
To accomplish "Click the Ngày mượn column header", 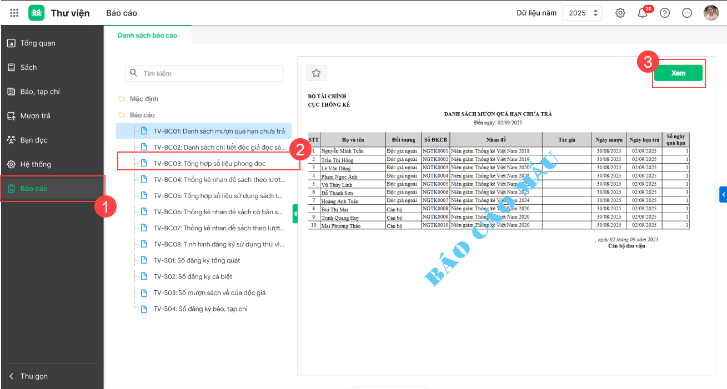I will point(609,140).
